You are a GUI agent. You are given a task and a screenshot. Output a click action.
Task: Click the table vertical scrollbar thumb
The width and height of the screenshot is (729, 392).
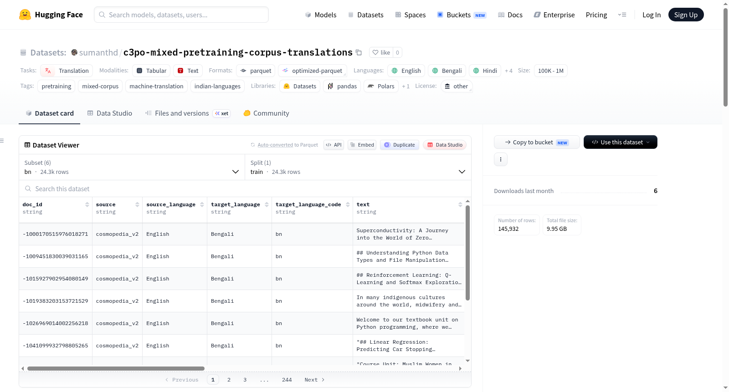click(467, 253)
